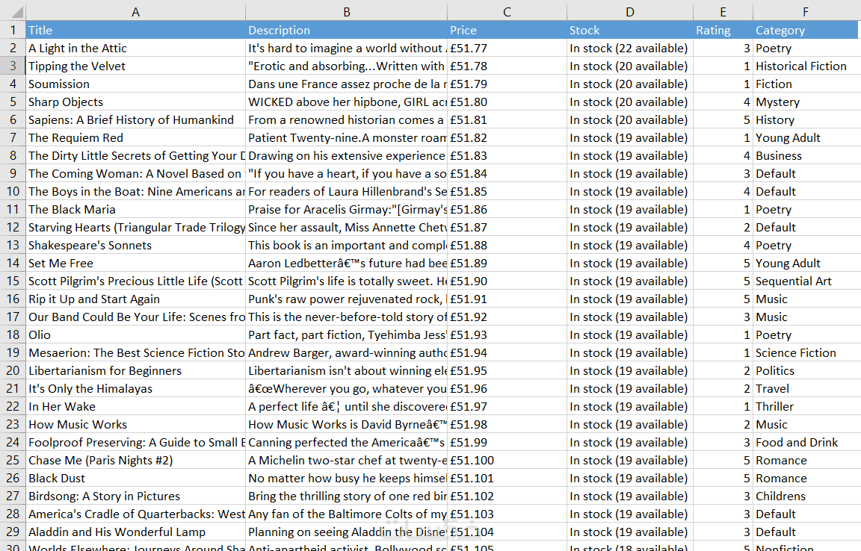Select 'Travel' category cell
861x551 pixels.
pyautogui.click(x=806, y=388)
